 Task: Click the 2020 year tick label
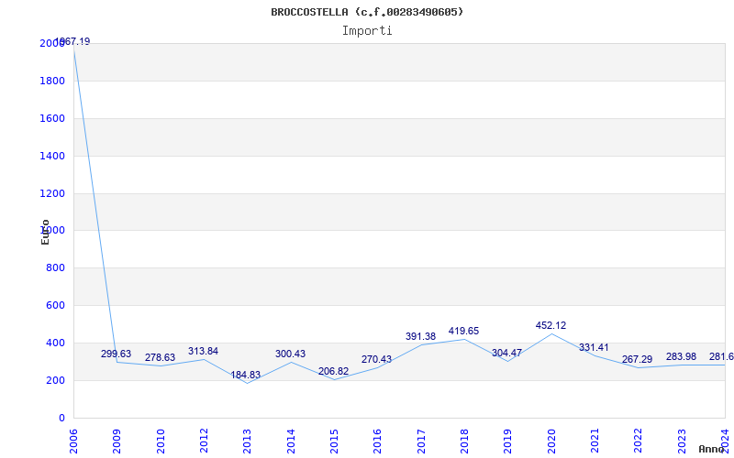point(551,442)
